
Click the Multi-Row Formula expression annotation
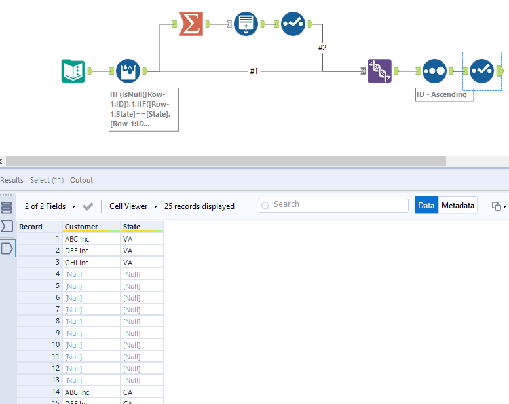pyautogui.click(x=143, y=109)
